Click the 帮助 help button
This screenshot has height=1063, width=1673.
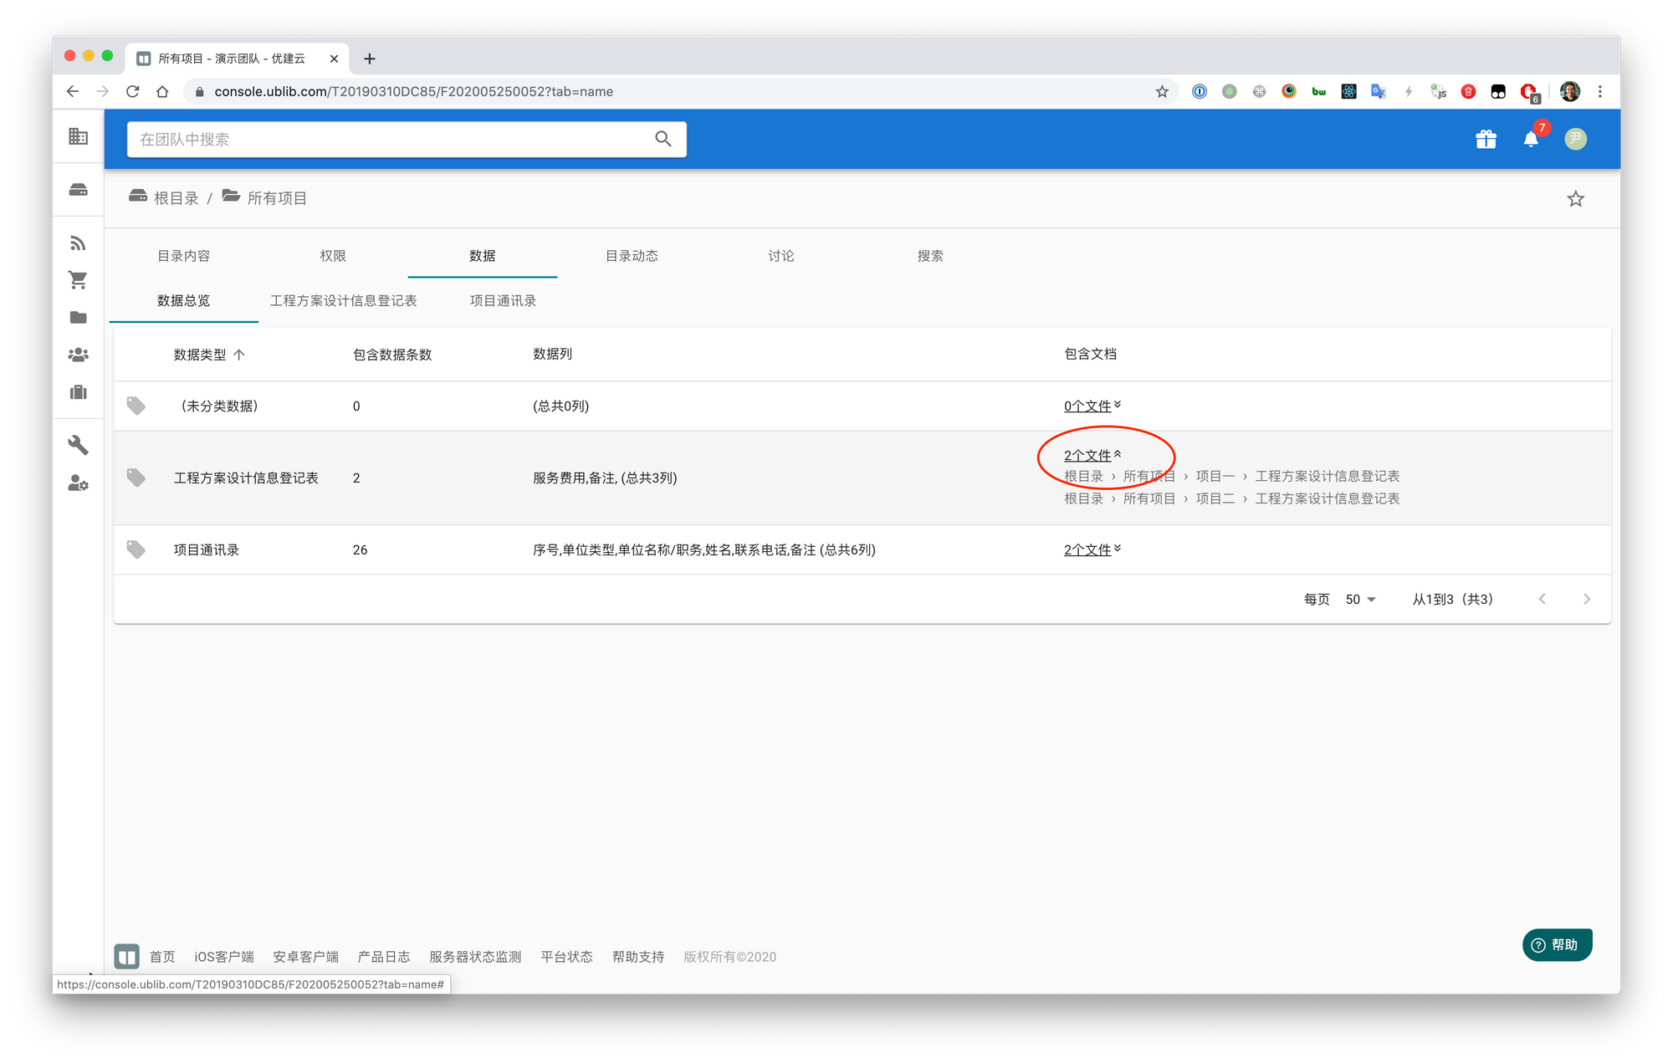click(x=1556, y=944)
